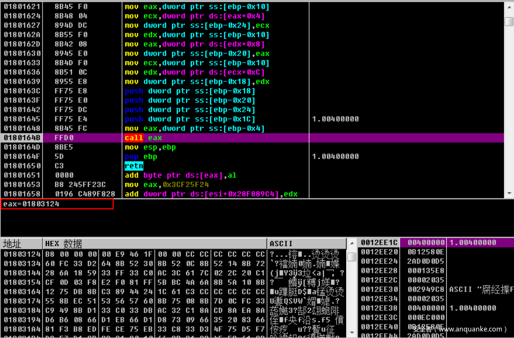Select dump address 01803184 row
Image resolution: width=514 pixels, height=338 pixels.
tap(22, 310)
